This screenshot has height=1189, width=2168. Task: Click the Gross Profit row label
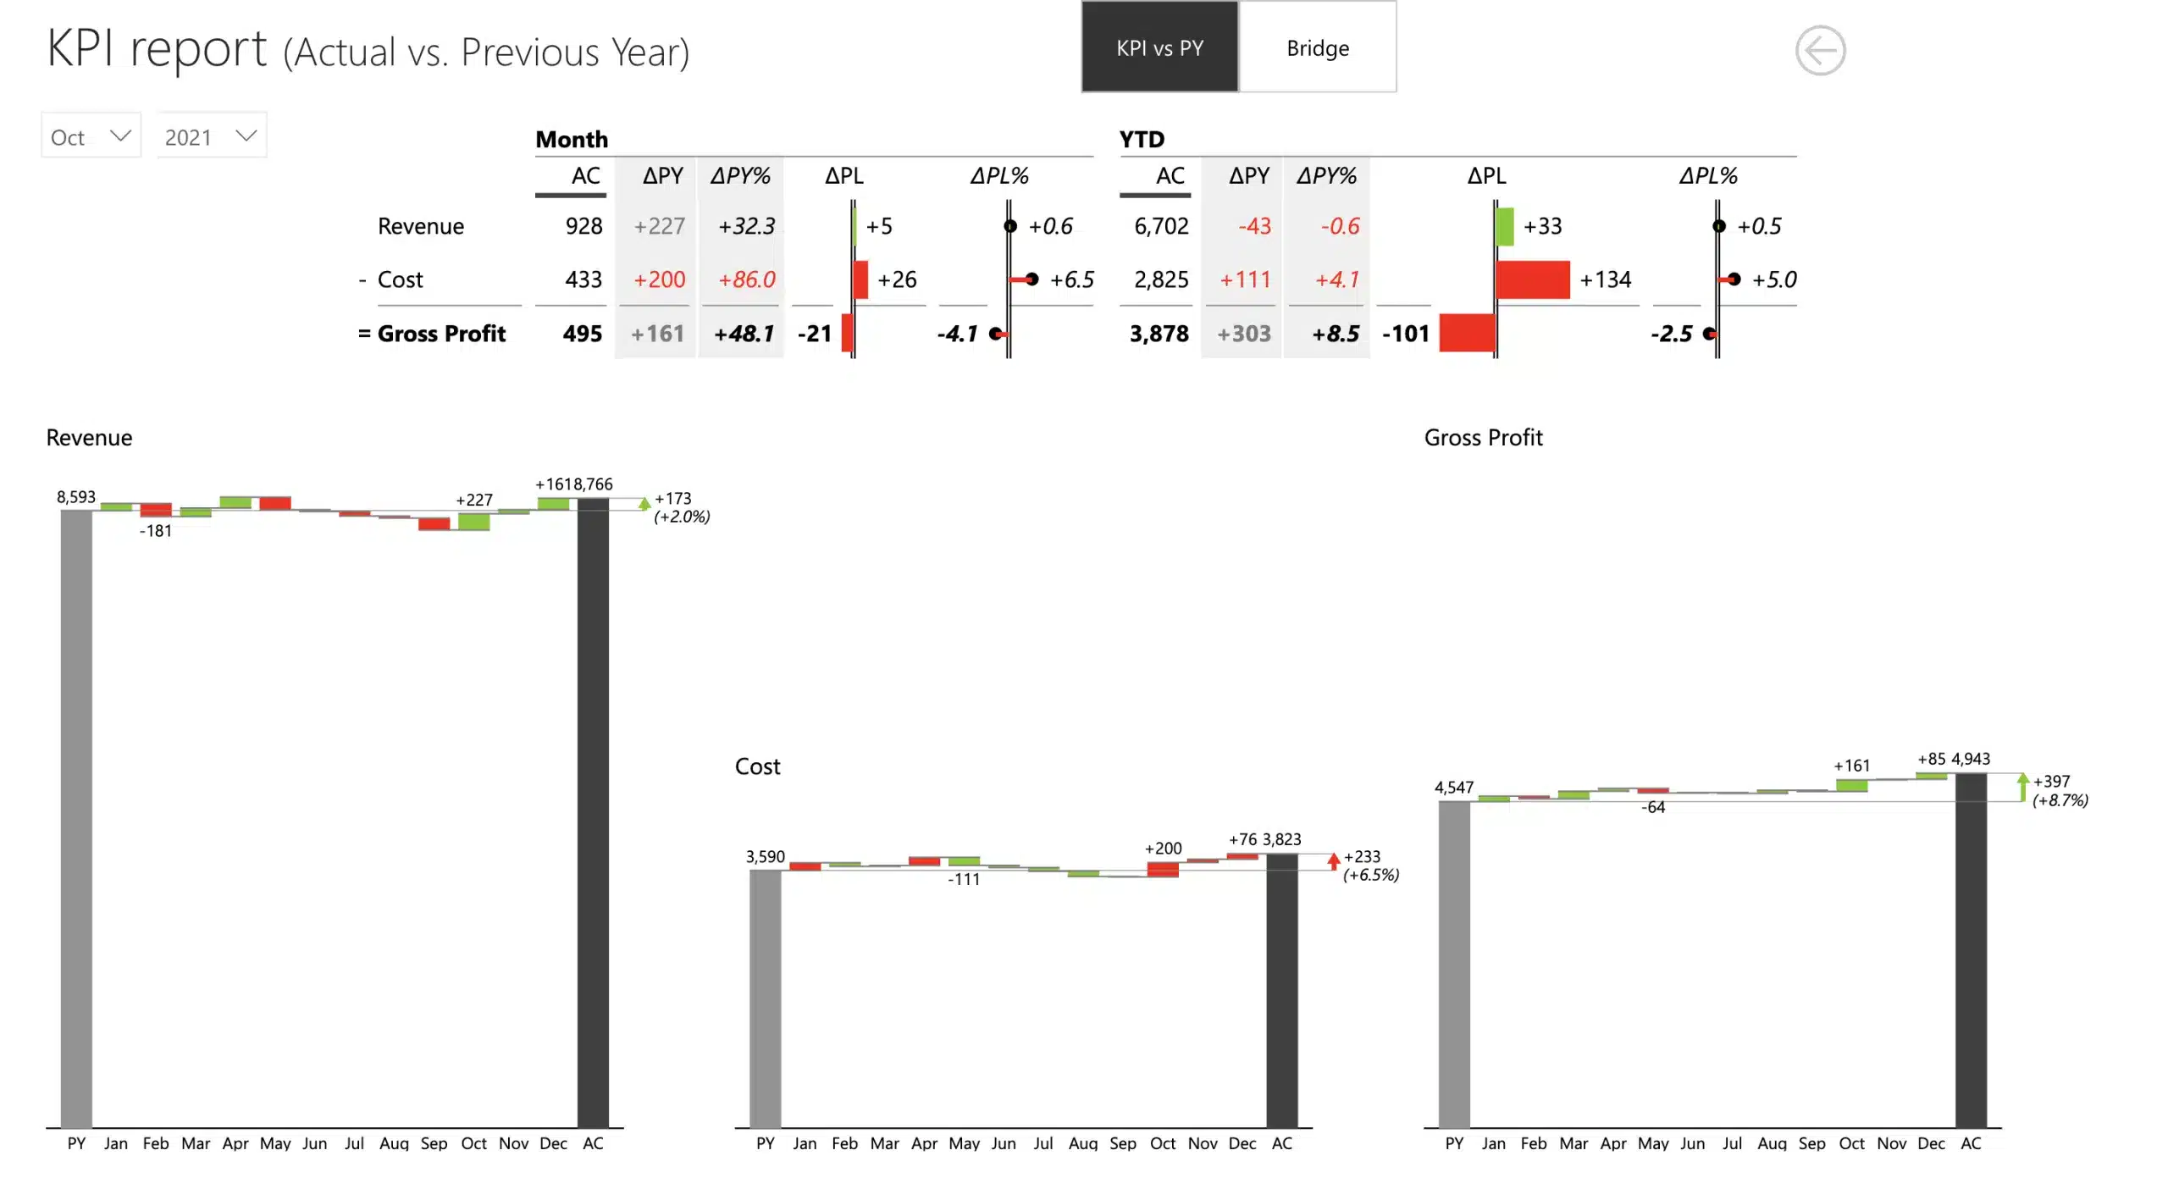(x=442, y=334)
